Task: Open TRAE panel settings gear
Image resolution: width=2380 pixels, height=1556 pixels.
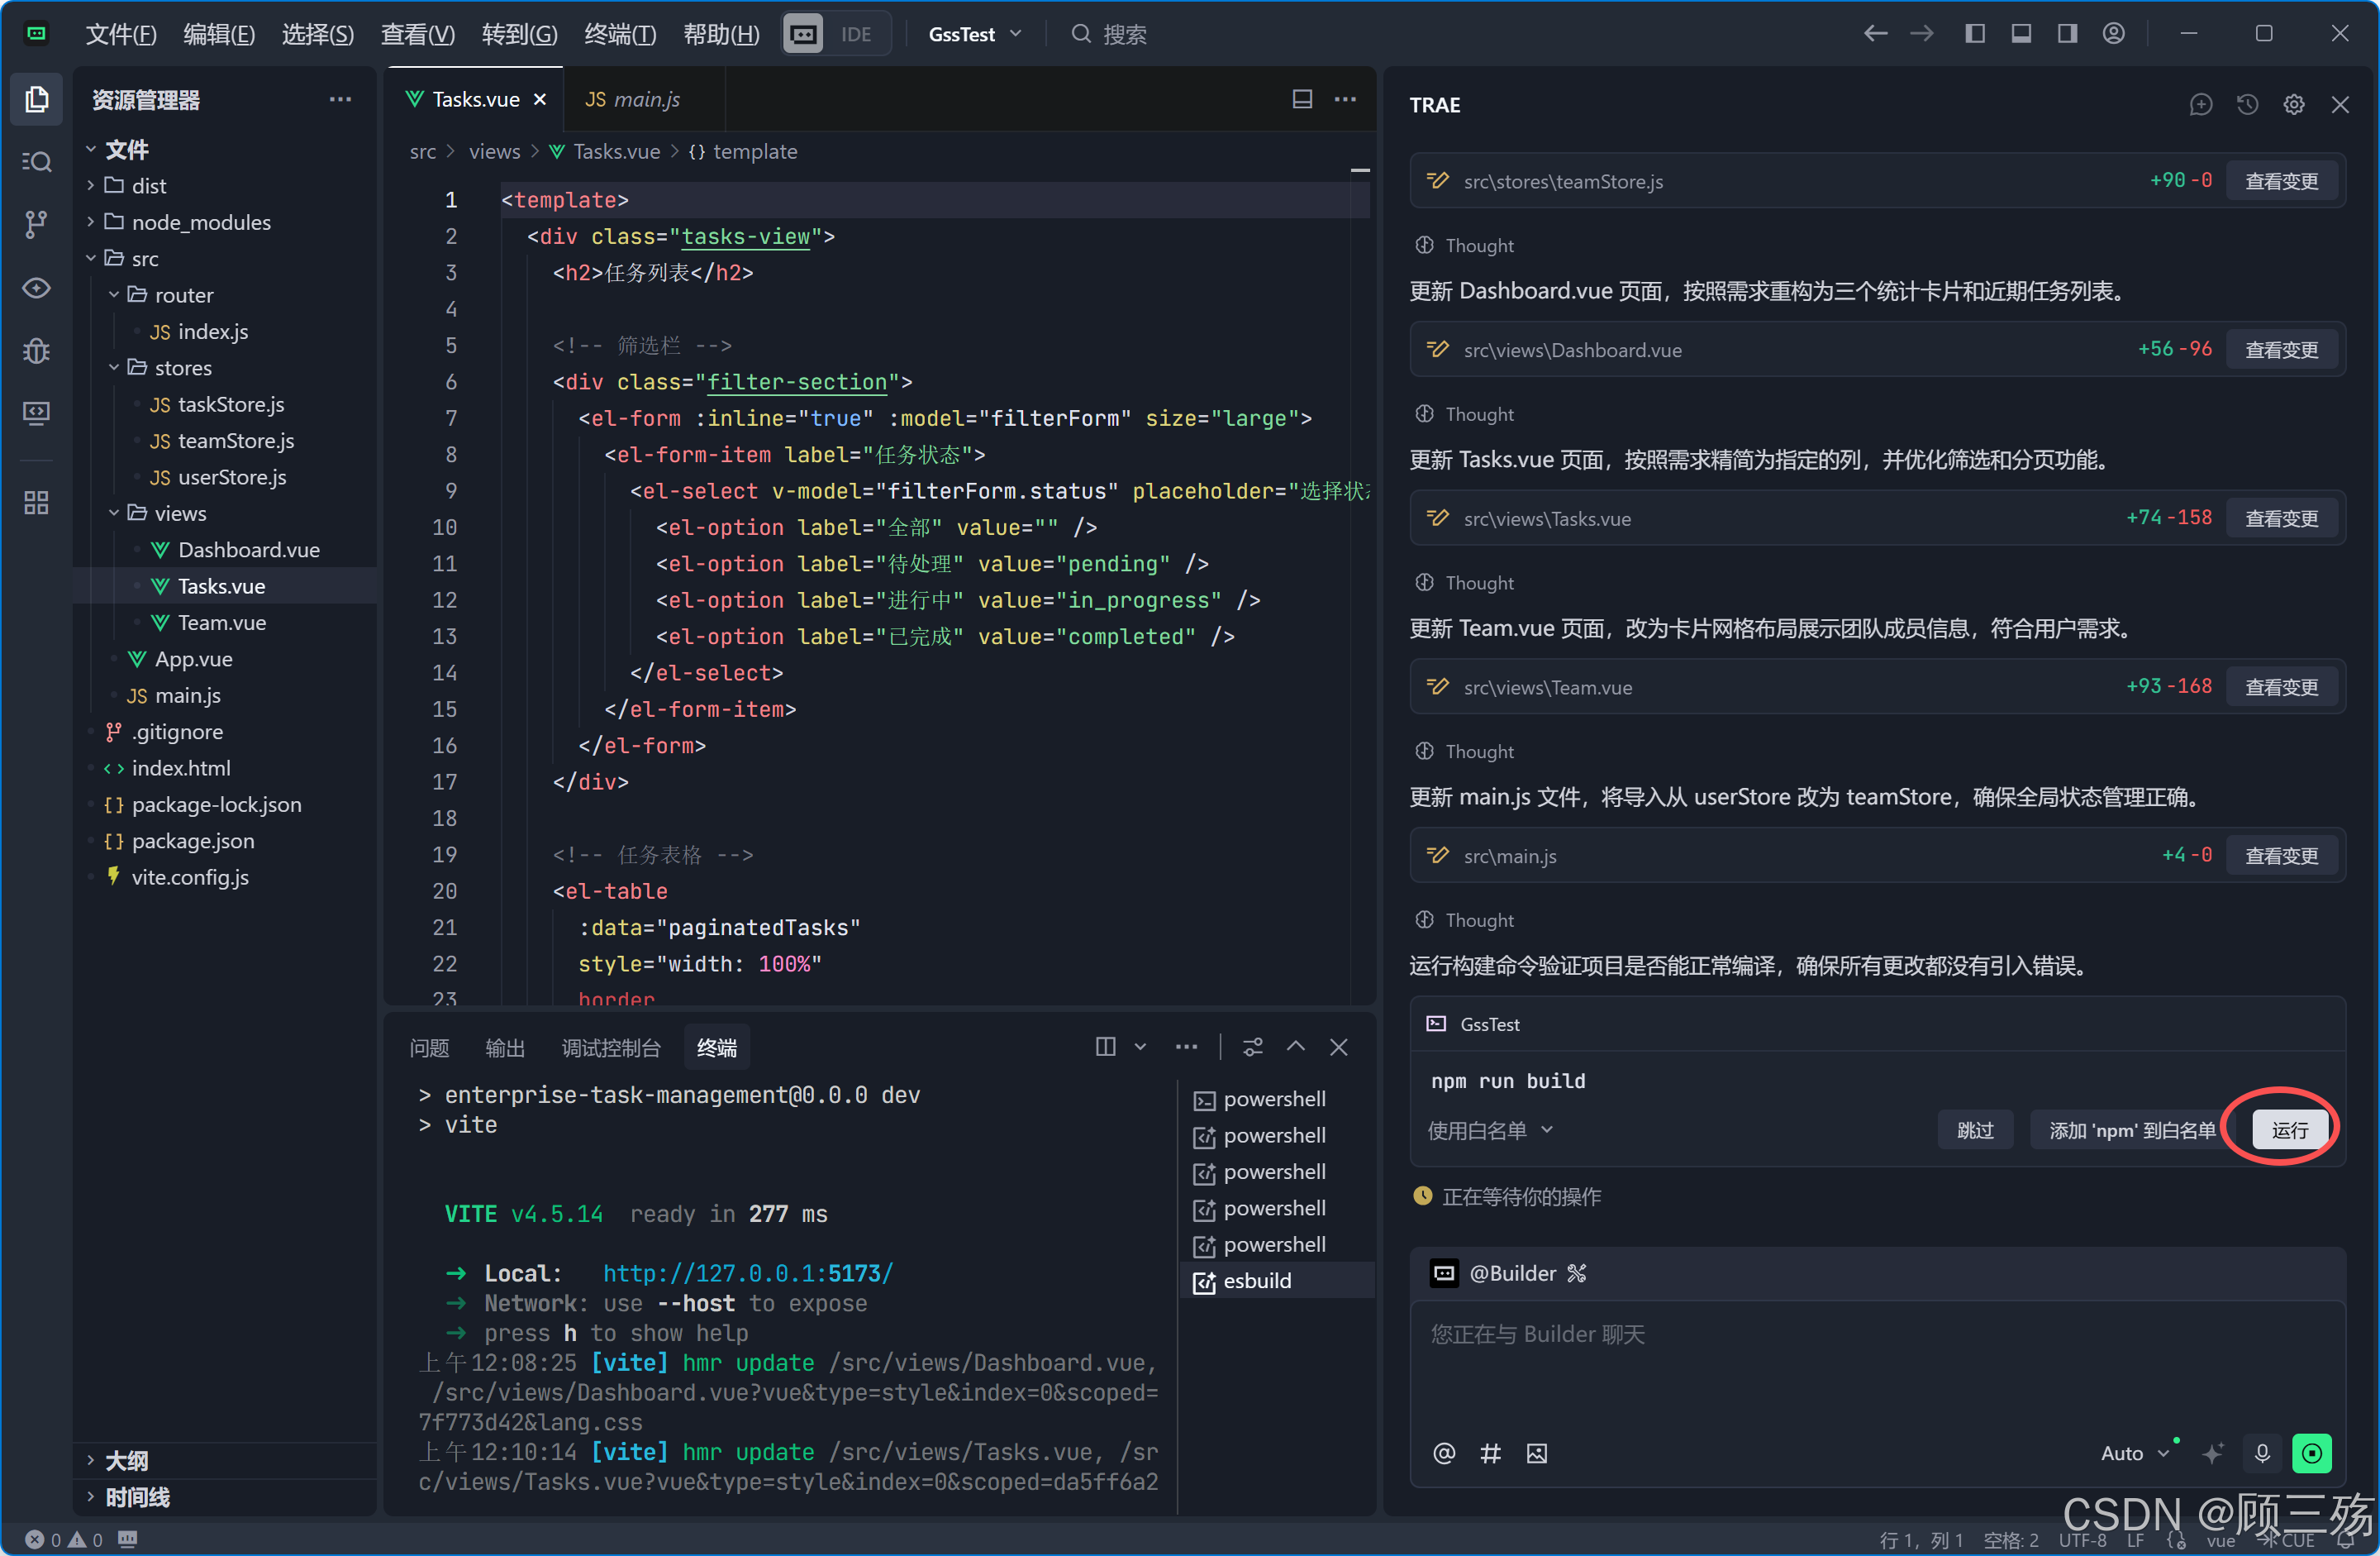Action: (x=2293, y=105)
